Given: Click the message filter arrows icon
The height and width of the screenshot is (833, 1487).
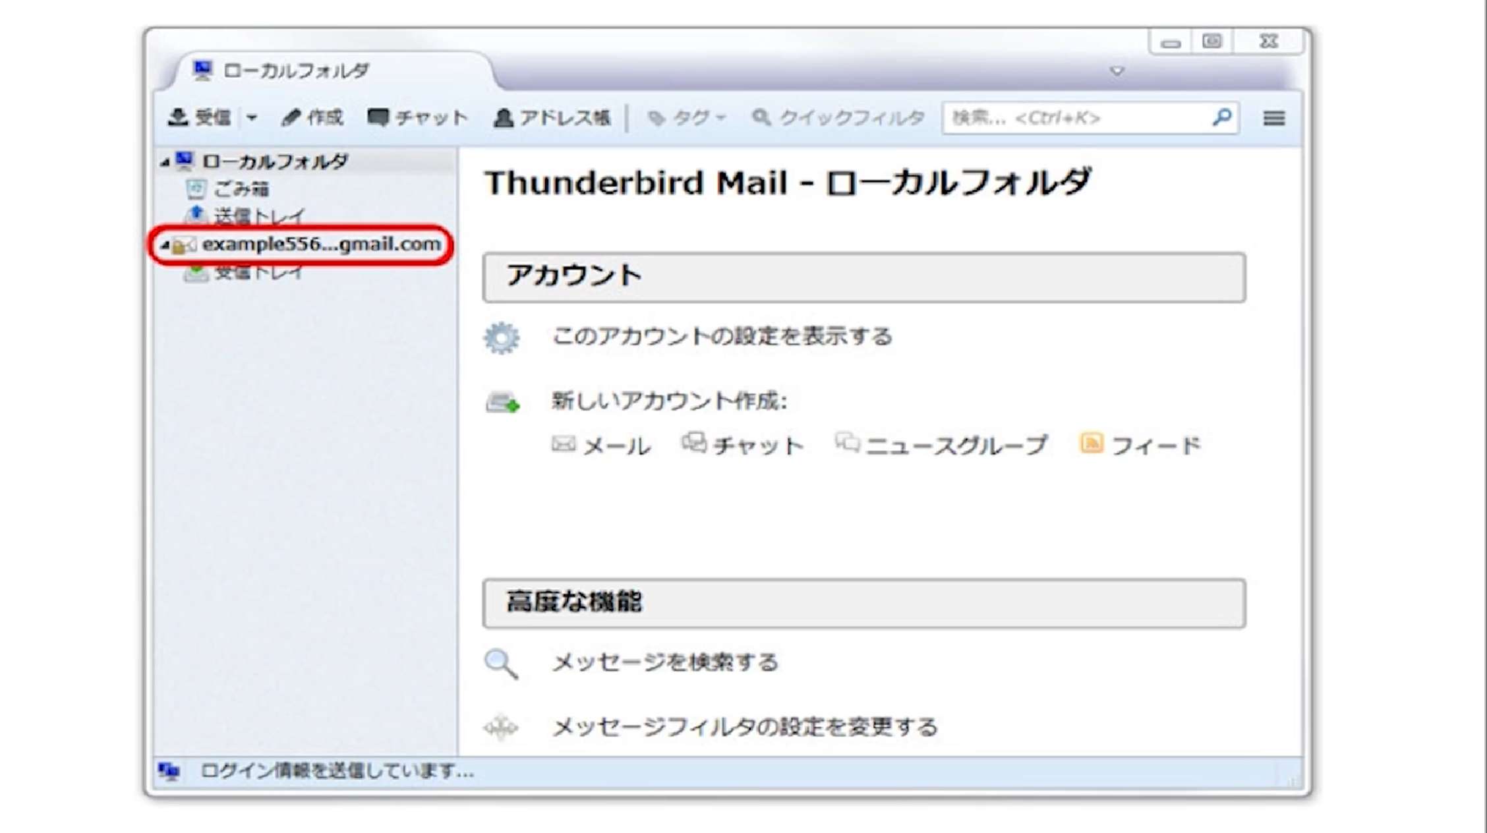Looking at the screenshot, I should pyautogui.click(x=501, y=728).
